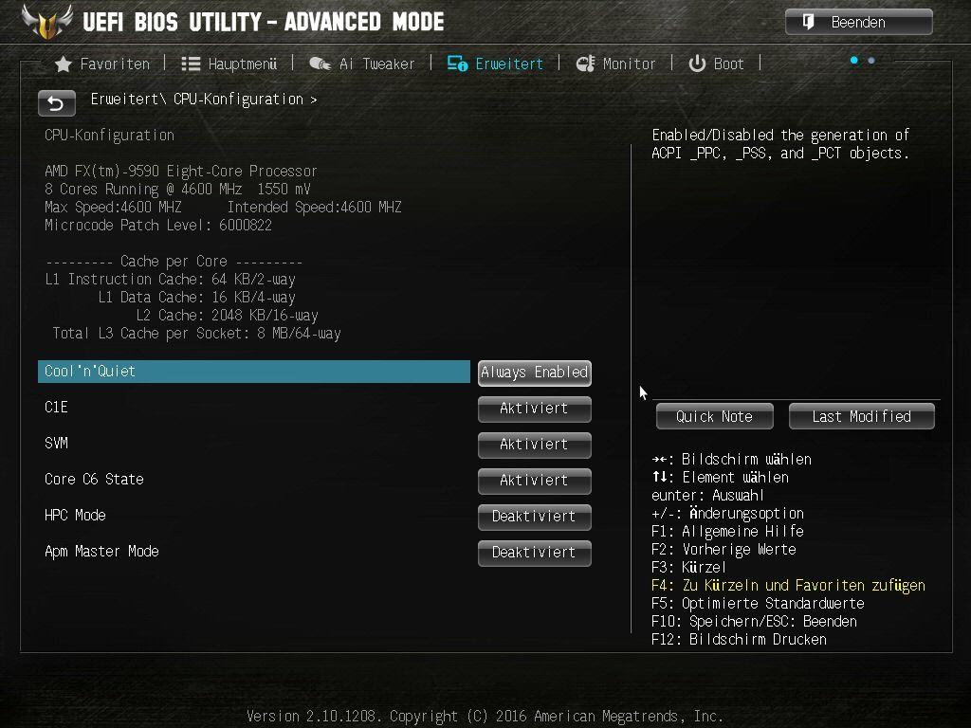Viewport: 971px width, 728px height.
Task: Click the second page indicator dot
Action: pos(871,61)
